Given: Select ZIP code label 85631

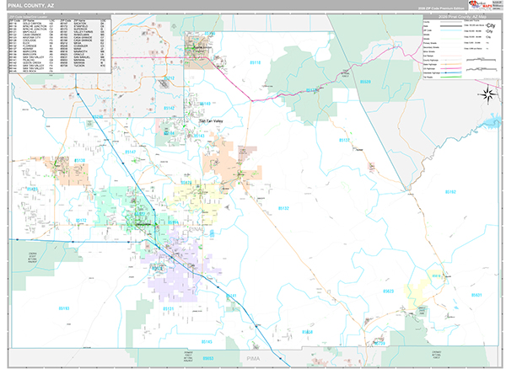Looking at the screenshot, I should [476, 295].
